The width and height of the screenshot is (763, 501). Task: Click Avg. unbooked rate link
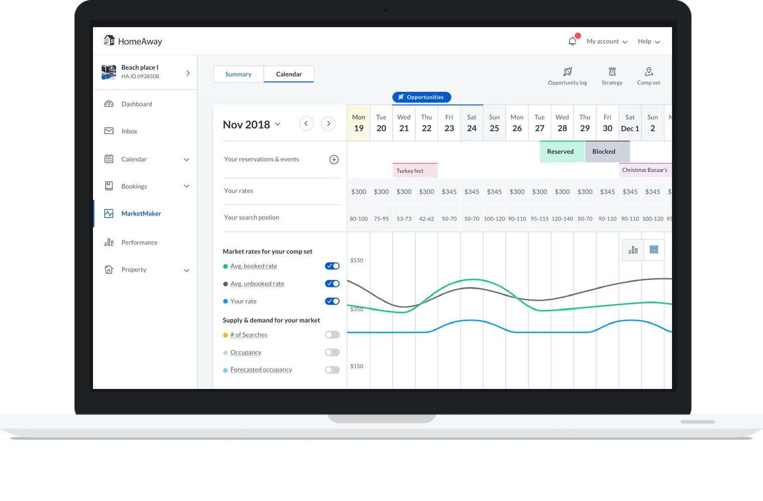point(257,284)
